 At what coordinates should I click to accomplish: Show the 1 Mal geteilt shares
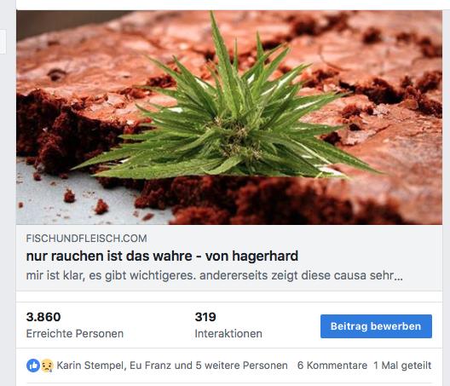(402, 366)
